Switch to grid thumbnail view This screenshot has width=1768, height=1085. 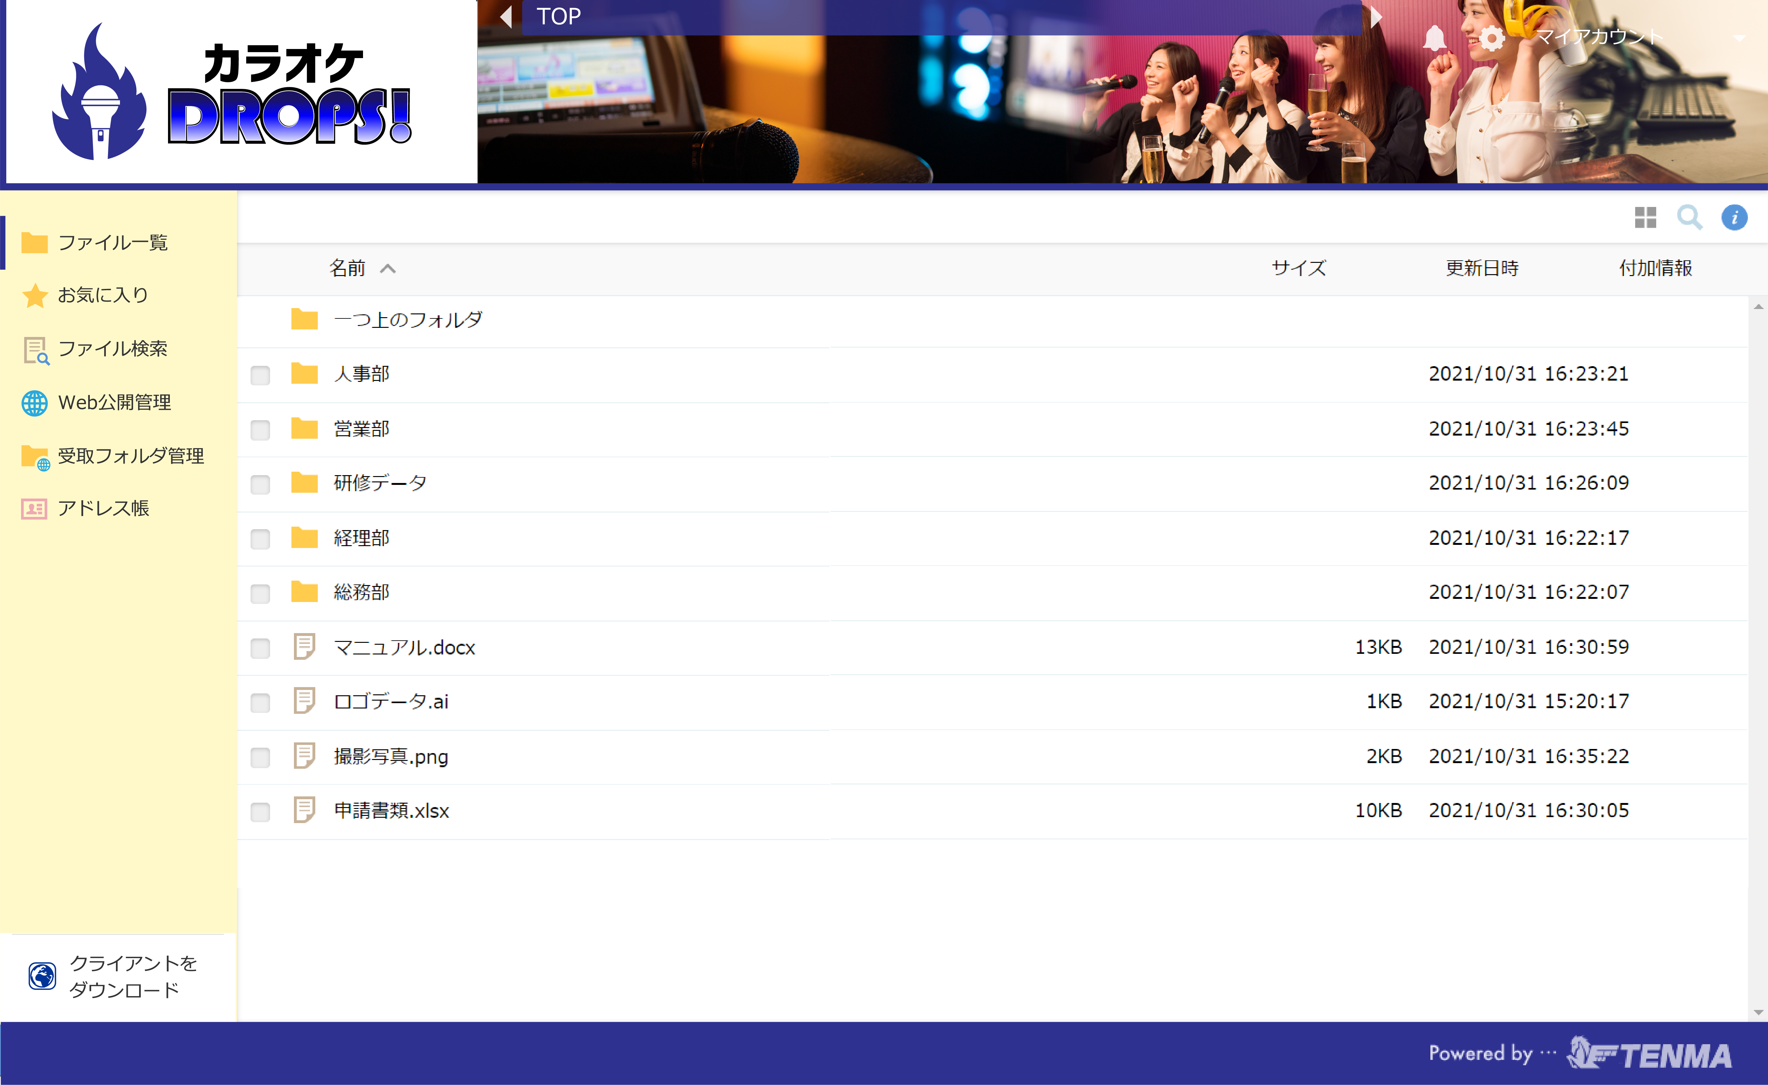pyautogui.click(x=1645, y=217)
